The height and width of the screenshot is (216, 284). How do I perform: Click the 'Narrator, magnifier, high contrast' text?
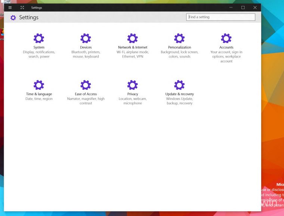pyautogui.click(x=86, y=101)
